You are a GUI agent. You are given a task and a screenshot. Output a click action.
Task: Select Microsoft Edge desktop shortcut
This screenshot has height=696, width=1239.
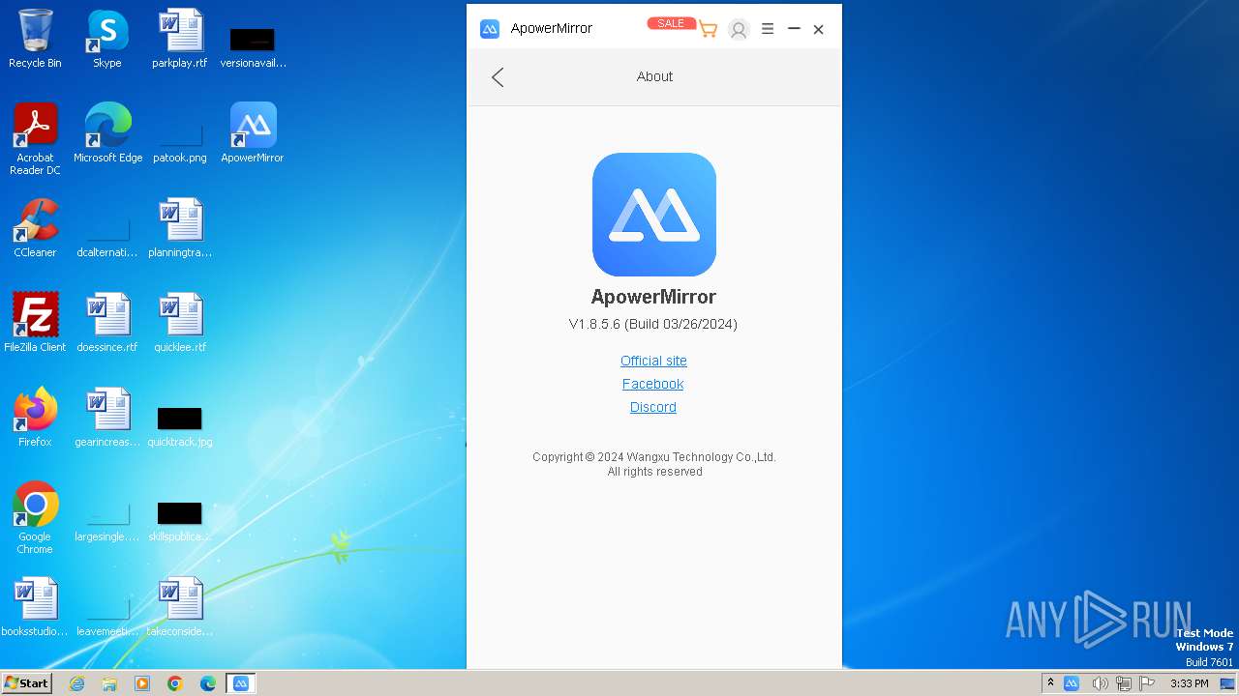[x=107, y=133]
